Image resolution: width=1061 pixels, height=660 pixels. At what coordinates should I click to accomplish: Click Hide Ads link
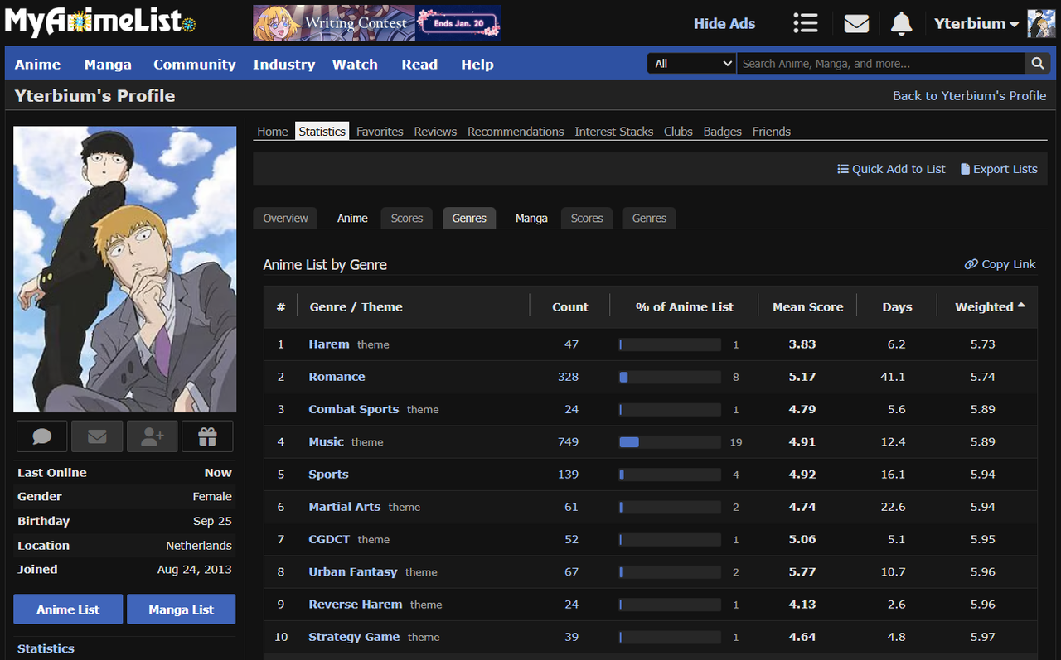click(x=724, y=23)
